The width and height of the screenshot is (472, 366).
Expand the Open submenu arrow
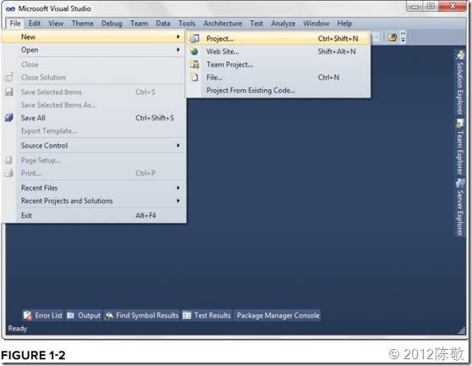(178, 50)
